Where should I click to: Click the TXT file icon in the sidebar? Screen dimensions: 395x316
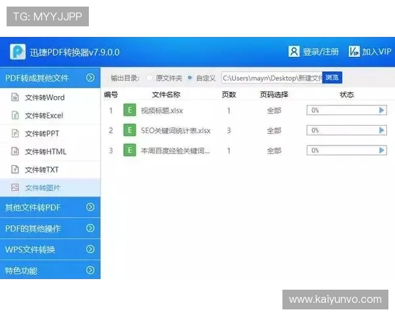click(x=15, y=169)
